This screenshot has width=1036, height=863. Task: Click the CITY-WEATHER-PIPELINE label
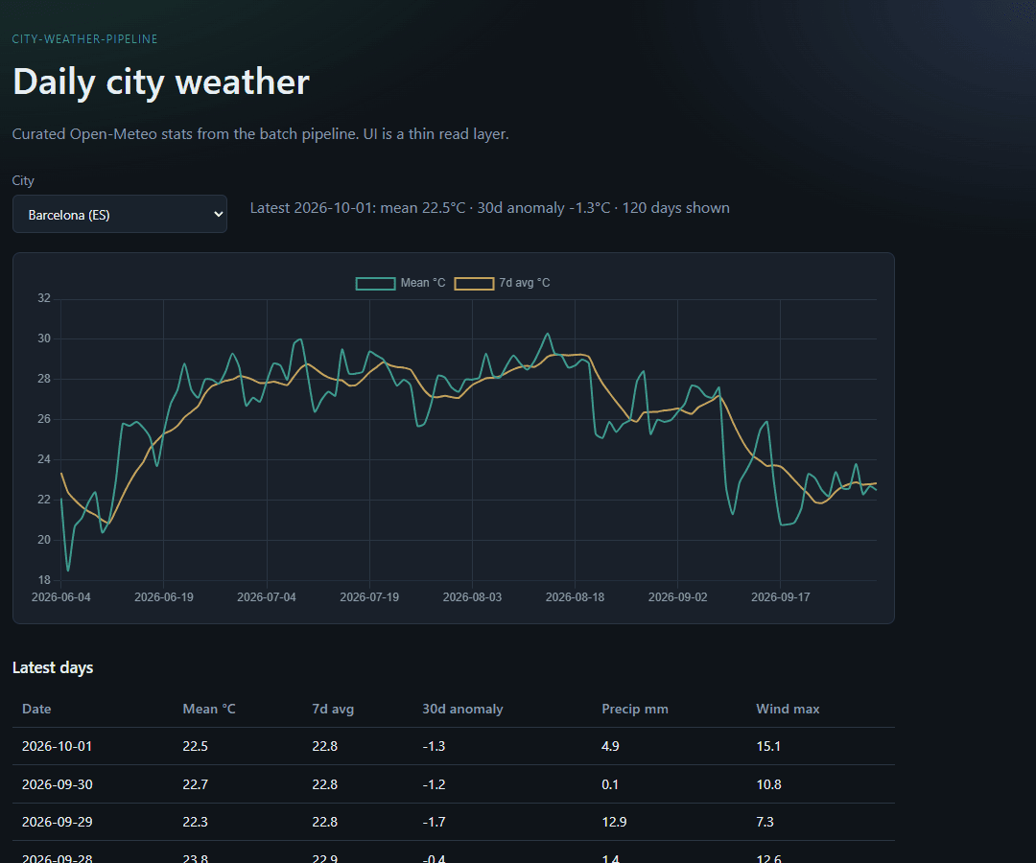84,39
